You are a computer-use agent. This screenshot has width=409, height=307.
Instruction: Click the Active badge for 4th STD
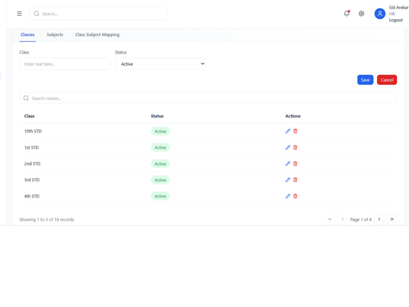tap(160, 196)
